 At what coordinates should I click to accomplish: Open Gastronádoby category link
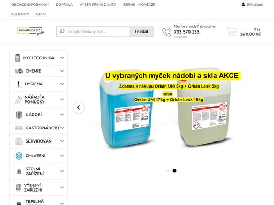pyautogui.click(x=42, y=128)
